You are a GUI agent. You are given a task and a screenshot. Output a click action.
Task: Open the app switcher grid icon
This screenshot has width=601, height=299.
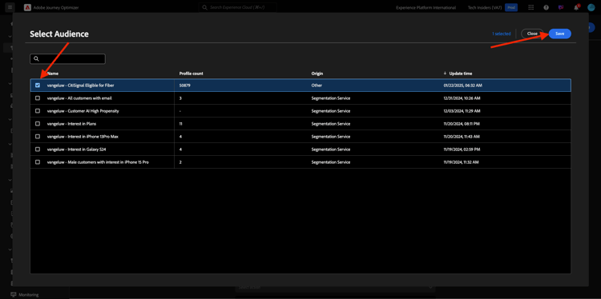pos(530,7)
